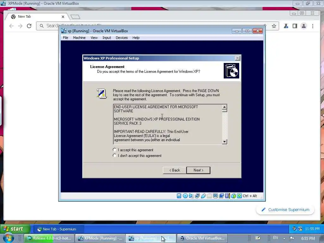Click the display settings status icon

[215, 196]
